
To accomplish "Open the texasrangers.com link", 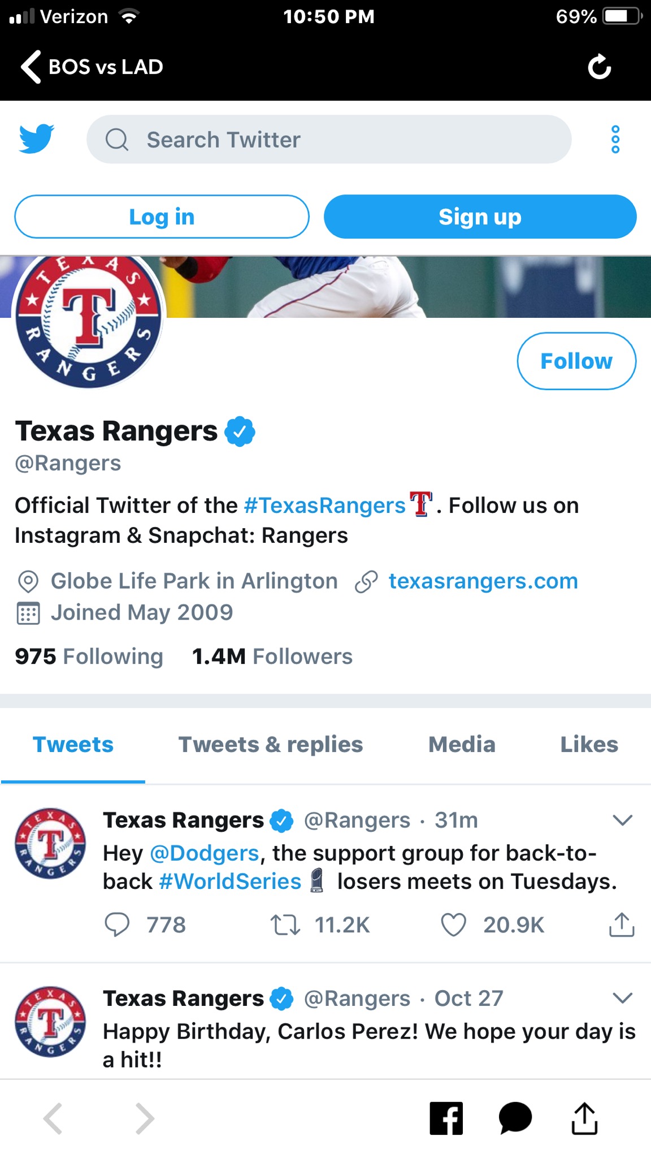I will [483, 581].
